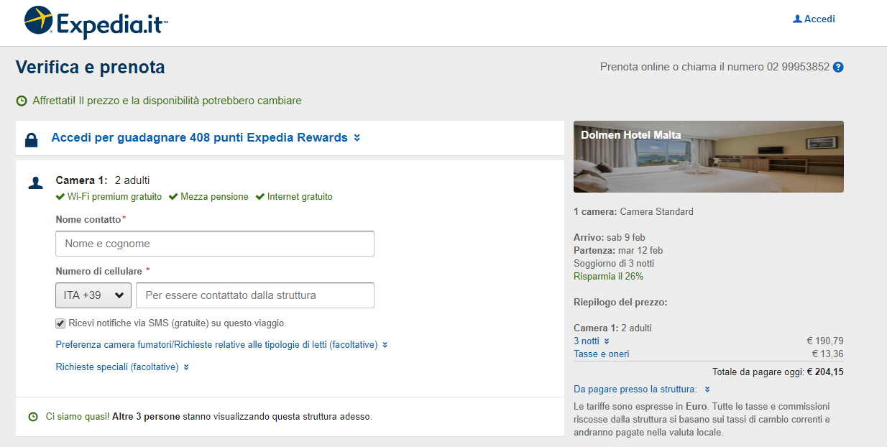
Task: Click the Expedia.it logo
Action: coord(96,22)
